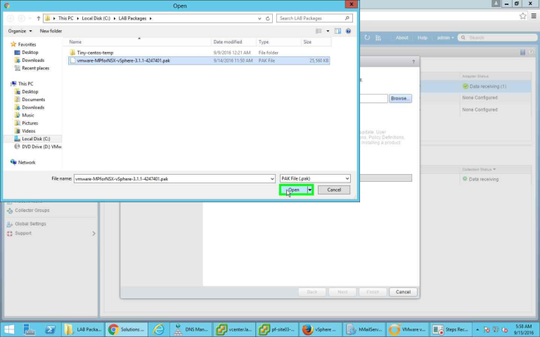The height and width of the screenshot is (337, 540).
Task: Open Downloads under Favorites
Action: [33, 60]
